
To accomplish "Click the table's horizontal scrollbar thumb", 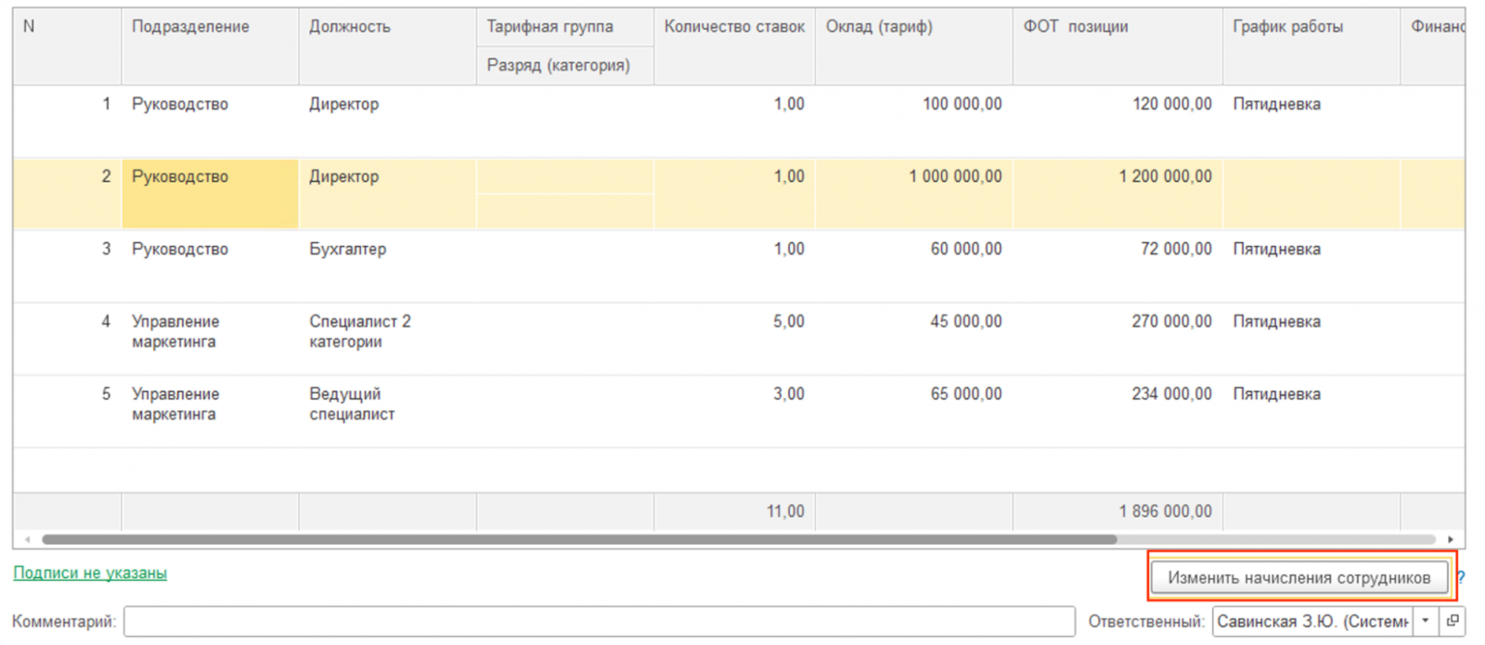I will coord(579,539).
